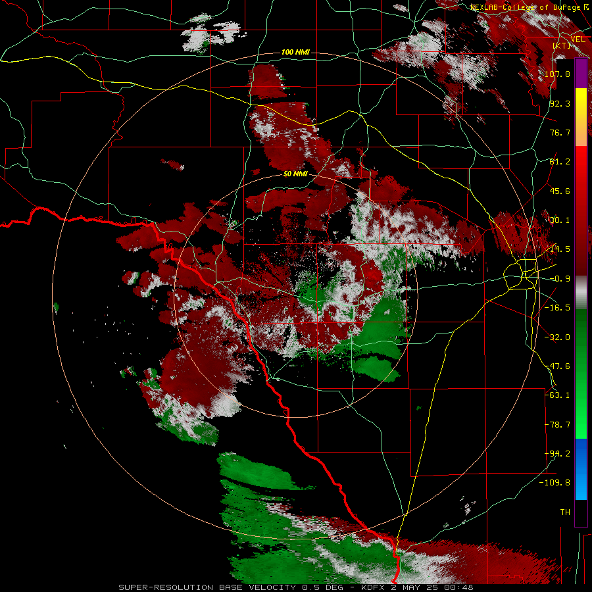The image size is (592, 592).
Task: Click the -0.9 value on the velocity scale
Action: [560, 279]
